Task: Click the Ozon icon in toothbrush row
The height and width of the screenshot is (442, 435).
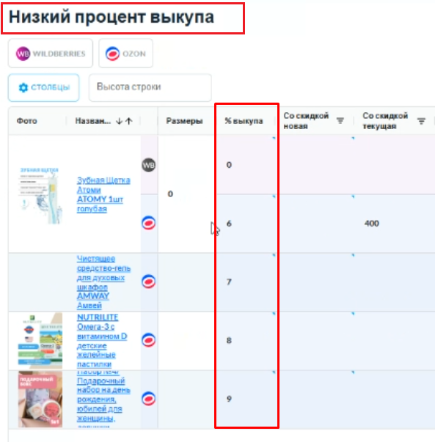Action: point(148,223)
